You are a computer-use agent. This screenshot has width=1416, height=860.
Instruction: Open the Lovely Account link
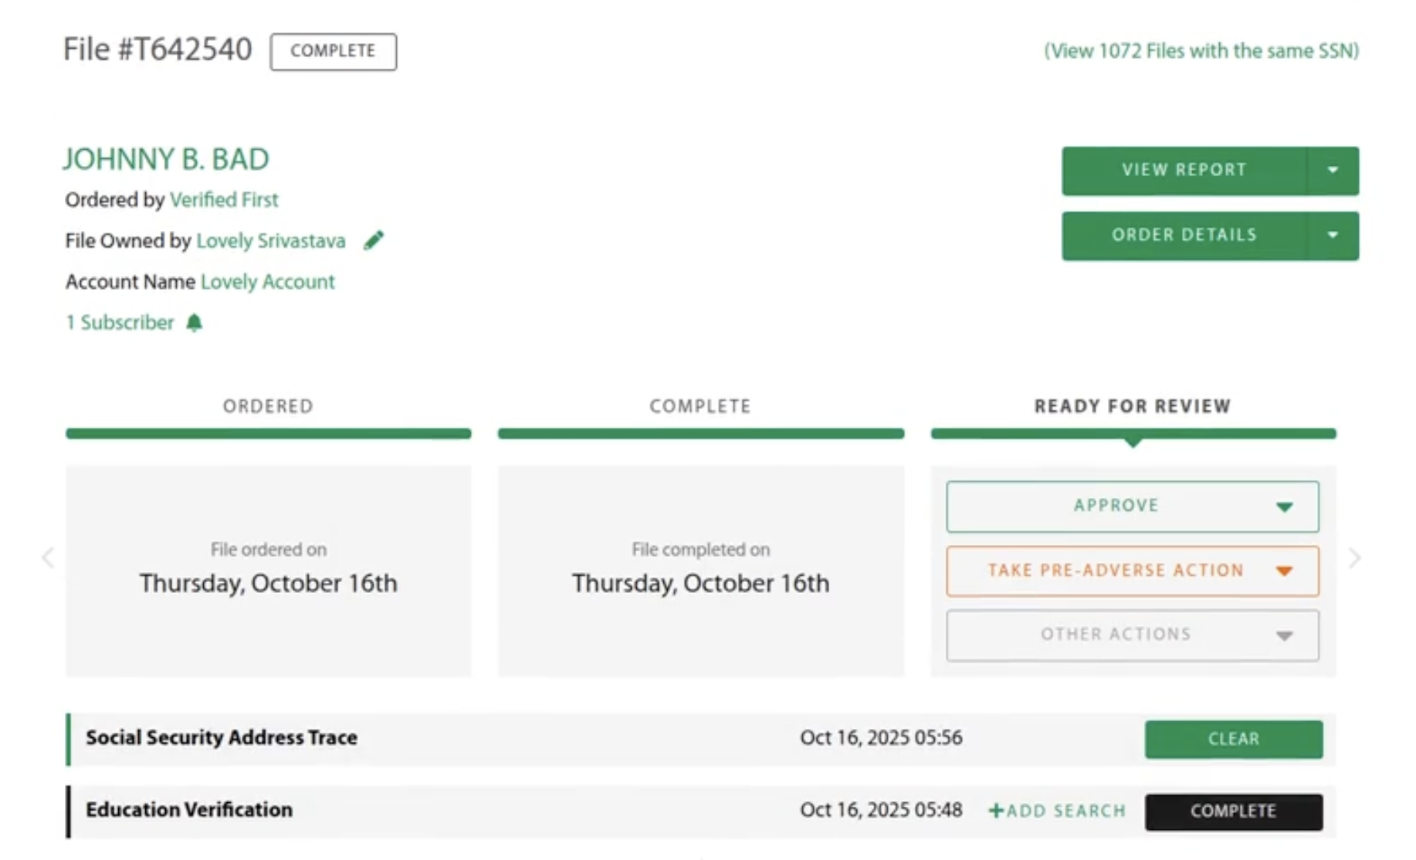pos(267,282)
